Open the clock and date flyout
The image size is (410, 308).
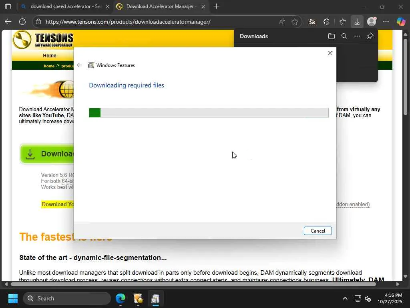(x=390, y=298)
